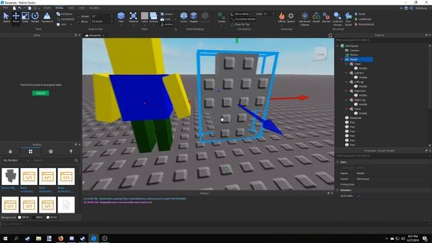The image size is (432, 243).
Task: Collapse the Workspace tree node
Action: point(338,46)
